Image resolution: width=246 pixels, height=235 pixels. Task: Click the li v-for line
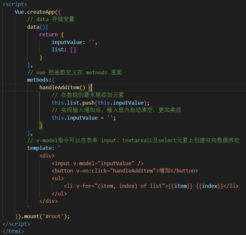click(x=151, y=186)
